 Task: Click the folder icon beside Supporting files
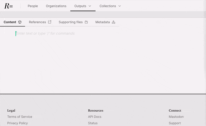click(86, 22)
